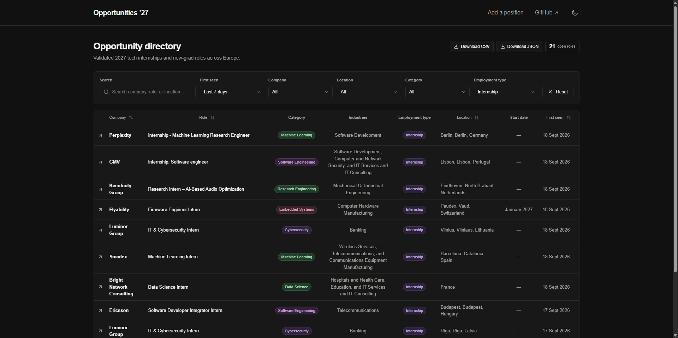Click the Embedded Systems category tag
The image size is (678, 338).
pyautogui.click(x=297, y=210)
